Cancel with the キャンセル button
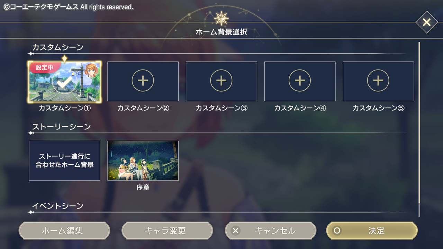 [271, 231]
